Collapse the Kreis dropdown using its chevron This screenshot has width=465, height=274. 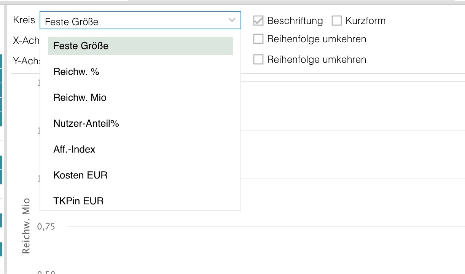[x=231, y=20]
